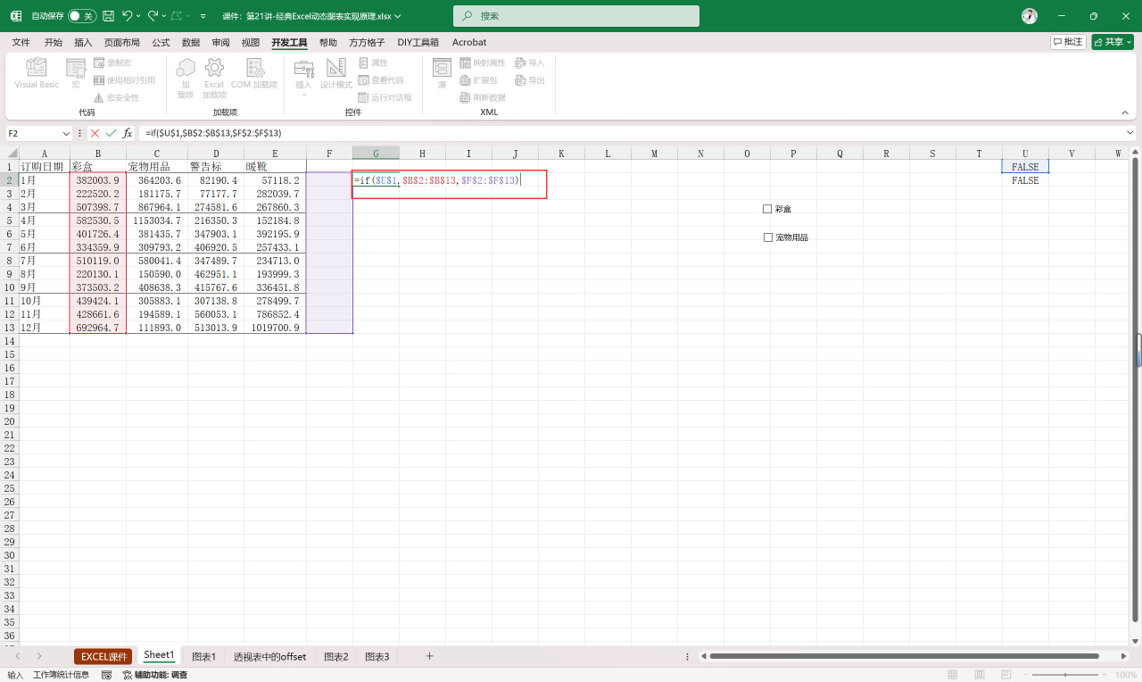The height and width of the screenshot is (682, 1142).
Task: Open 宏安全性 macro security settings
Action: tap(116, 97)
